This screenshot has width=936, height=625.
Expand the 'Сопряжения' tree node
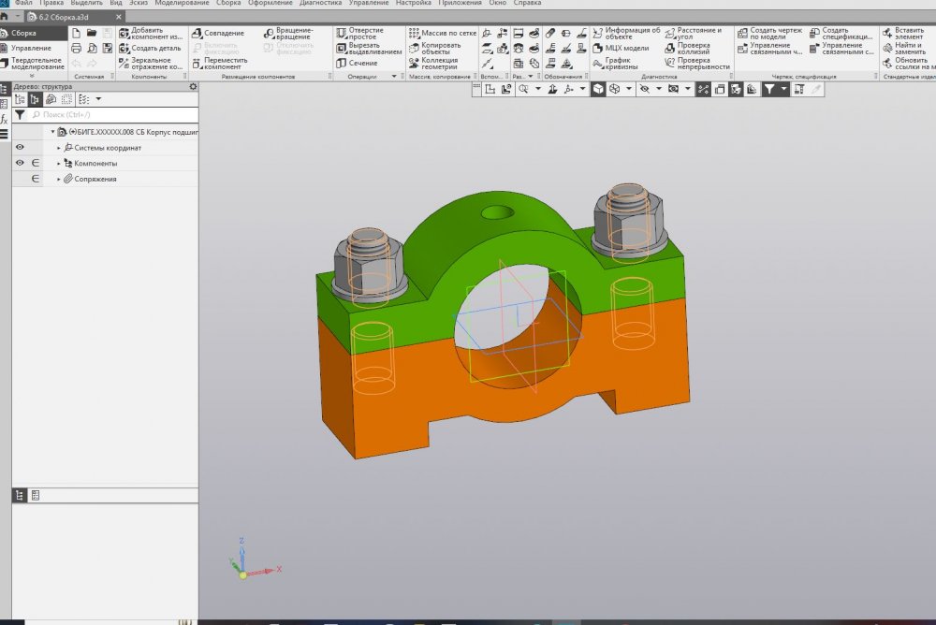pyautogui.click(x=58, y=179)
